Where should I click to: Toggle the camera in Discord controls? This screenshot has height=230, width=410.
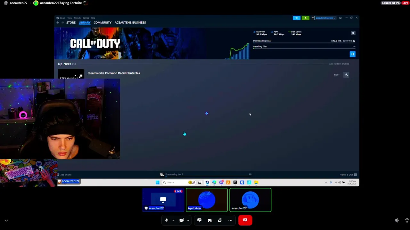(x=181, y=220)
